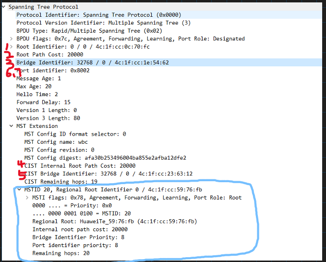Select Regional Root HuaweiTe_59:76:fb row
The height and width of the screenshot is (262, 326).
click(x=177, y=222)
